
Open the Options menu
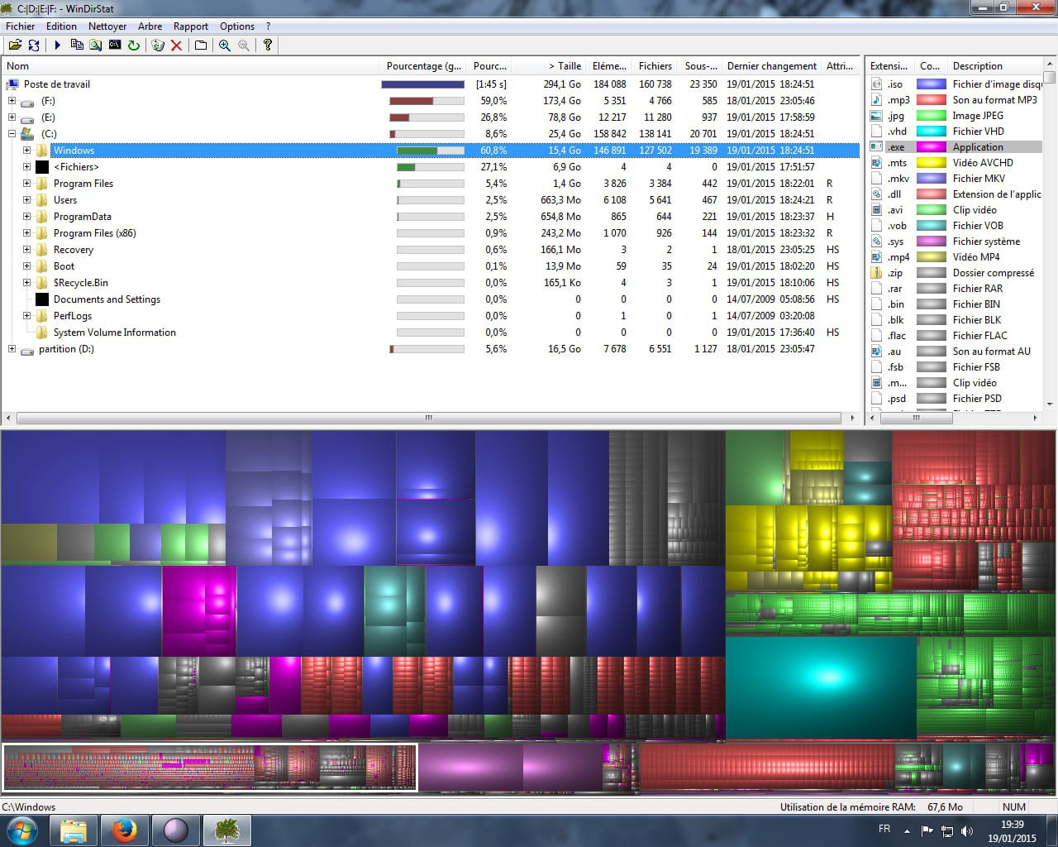click(237, 26)
